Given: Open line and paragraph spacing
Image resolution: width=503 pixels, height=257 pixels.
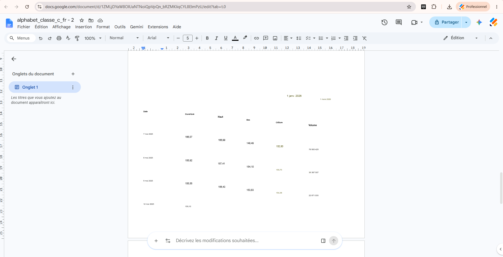Looking at the screenshot, I should pyautogui.click(x=299, y=38).
